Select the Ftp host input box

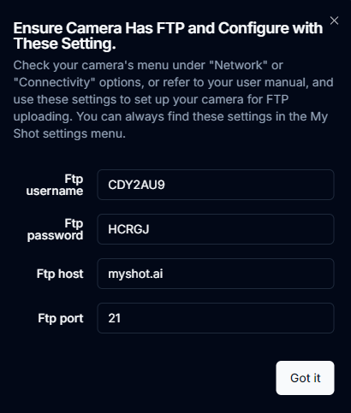(216, 274)
